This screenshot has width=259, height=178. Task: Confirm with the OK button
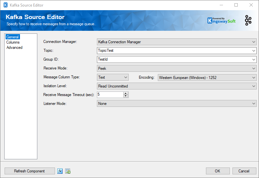point(218,171)
